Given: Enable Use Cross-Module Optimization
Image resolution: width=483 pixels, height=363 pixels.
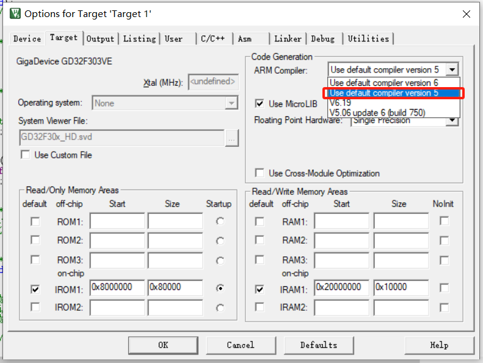Looking at the screenshot, I should (260, 173).
